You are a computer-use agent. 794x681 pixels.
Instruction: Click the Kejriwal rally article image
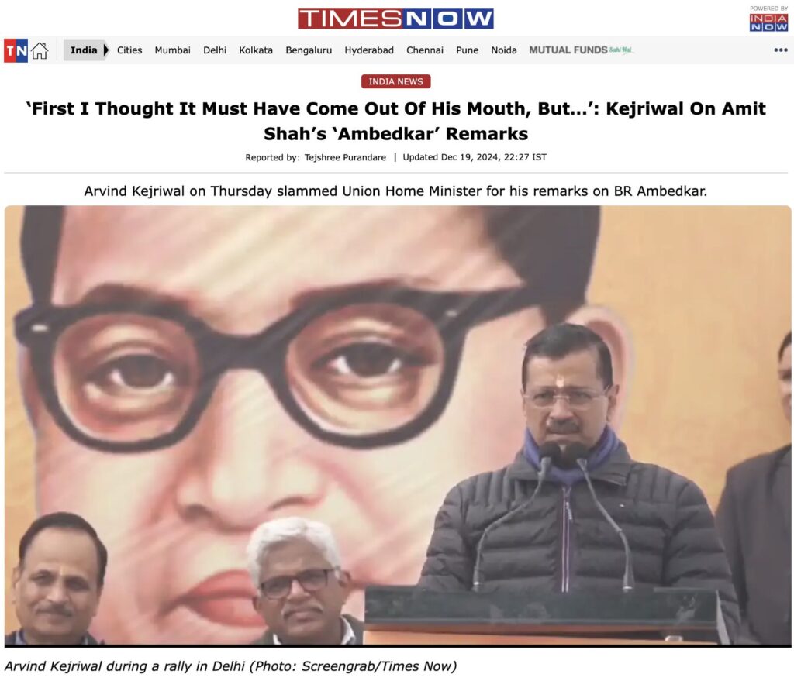click(x=398, y=426)
